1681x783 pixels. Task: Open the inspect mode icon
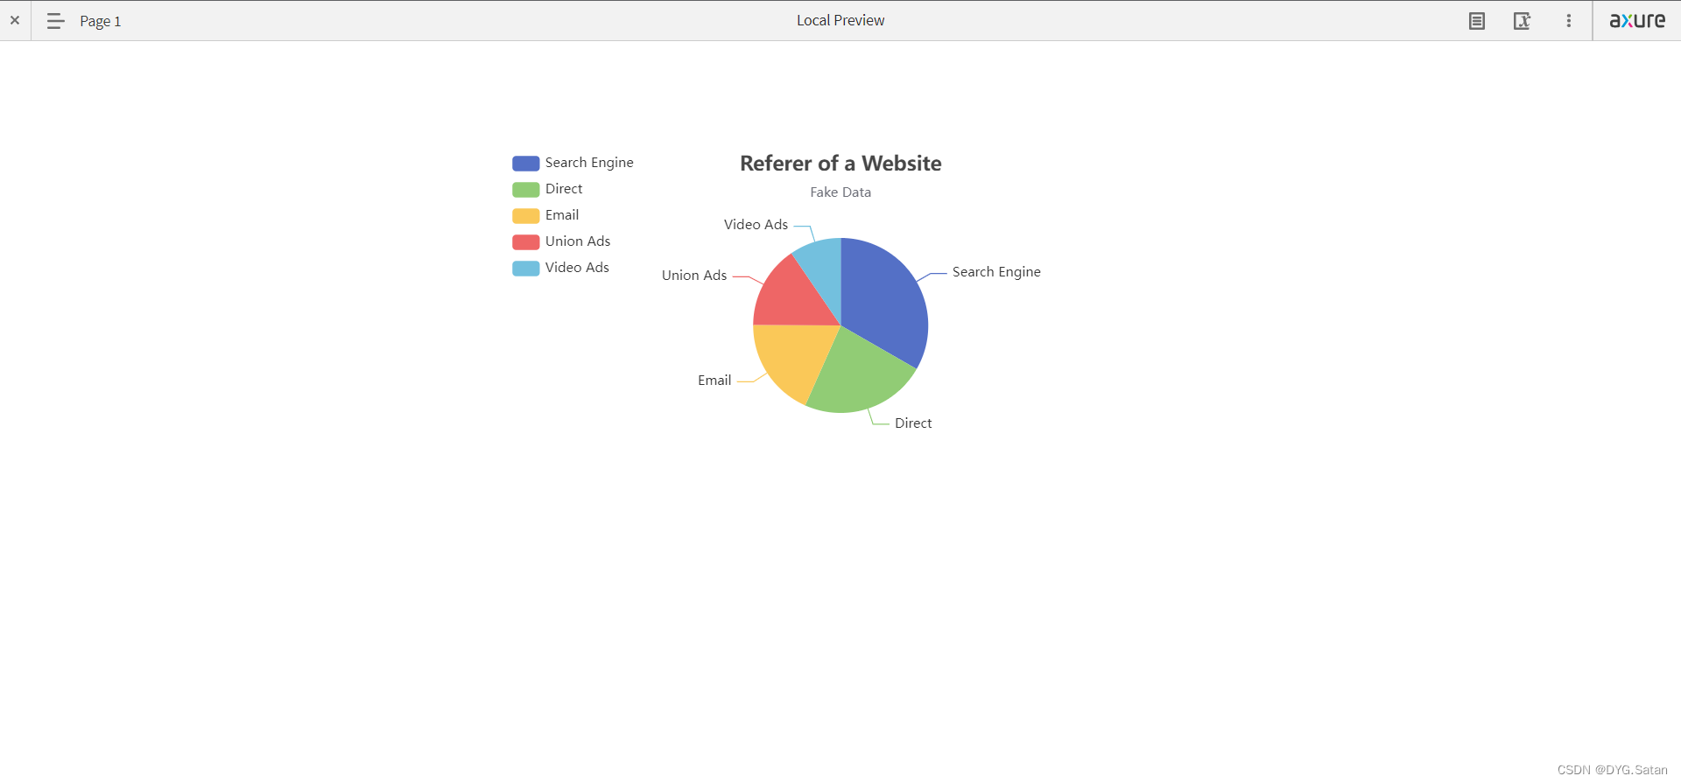[1523, 21]
